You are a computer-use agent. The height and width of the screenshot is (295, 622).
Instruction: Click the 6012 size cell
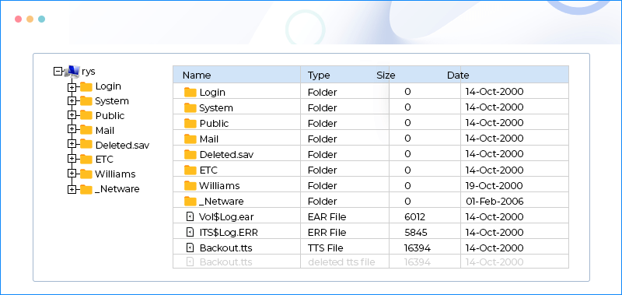coord(414,217)
